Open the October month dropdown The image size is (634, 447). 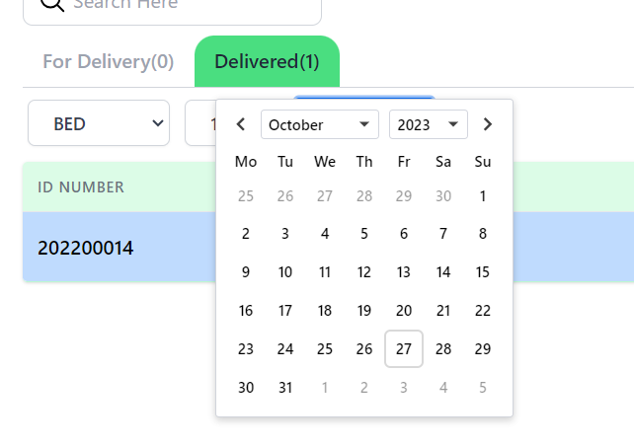[320, 124]
